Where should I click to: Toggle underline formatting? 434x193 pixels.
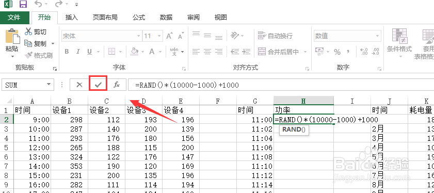(89, 52)
